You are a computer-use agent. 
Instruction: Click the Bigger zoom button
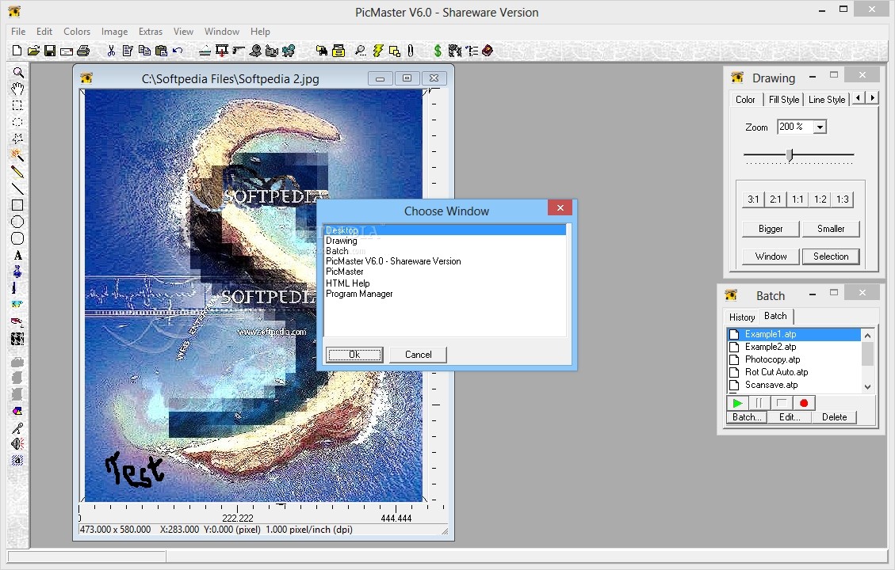(771, 229)
